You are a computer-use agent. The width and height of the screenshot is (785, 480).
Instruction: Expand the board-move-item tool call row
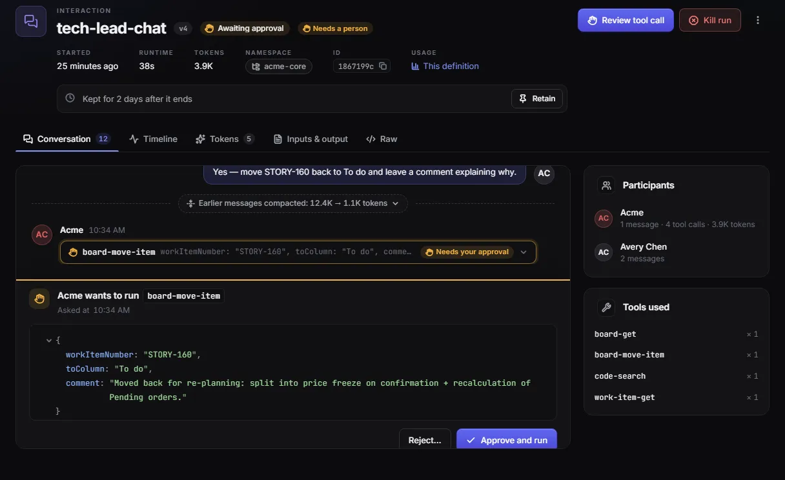[x=298, y=252]
